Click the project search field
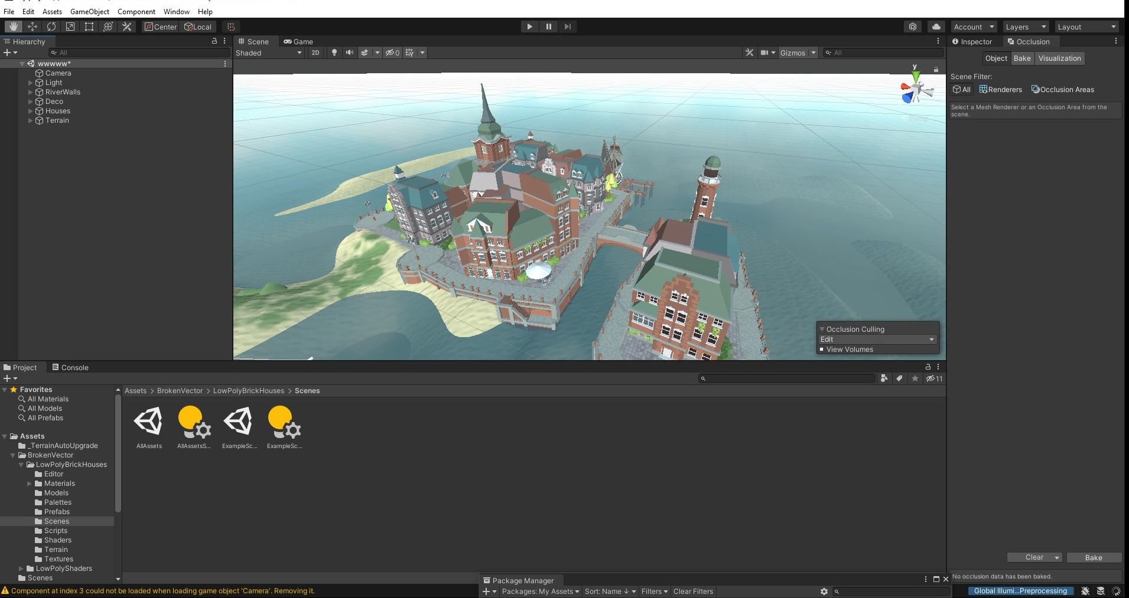 786,378
